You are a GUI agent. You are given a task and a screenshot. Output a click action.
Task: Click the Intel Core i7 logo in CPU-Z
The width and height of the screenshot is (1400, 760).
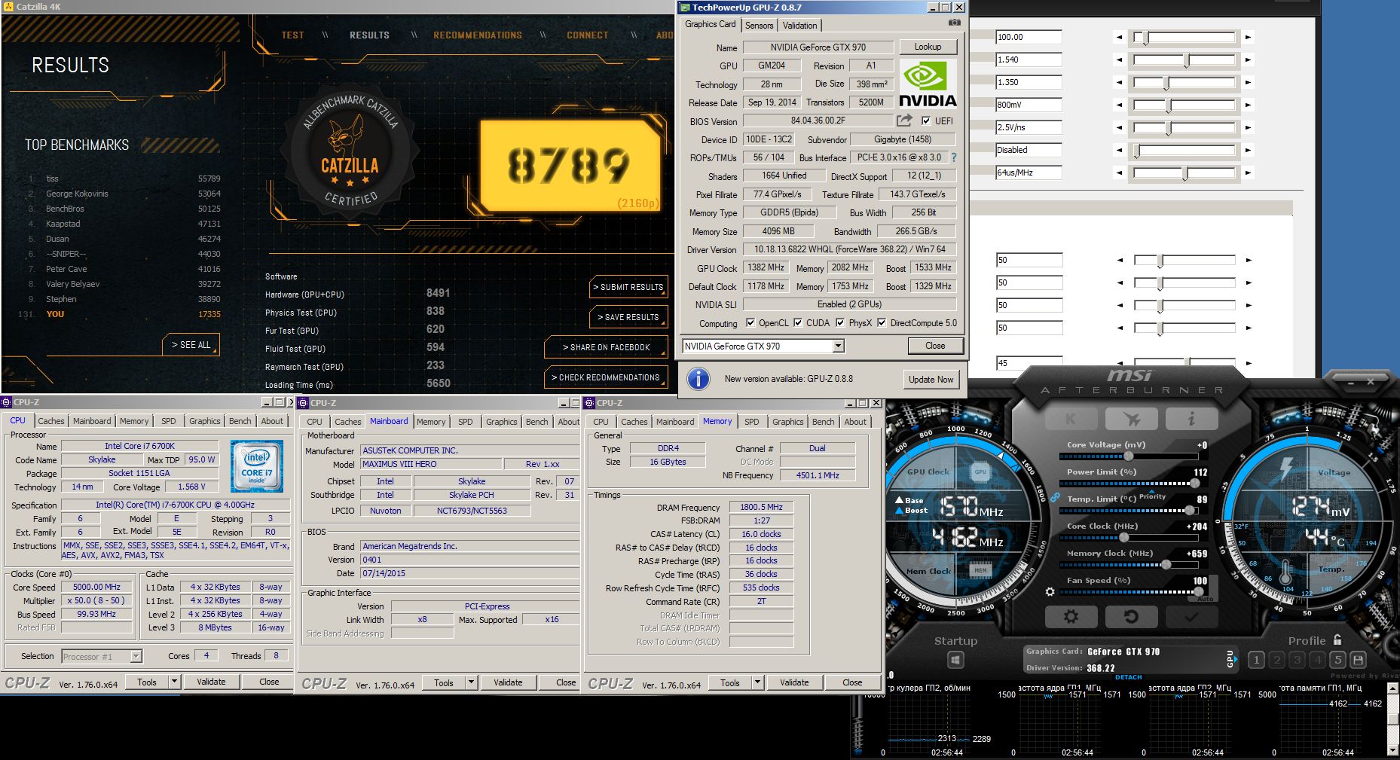coord(257,466)
